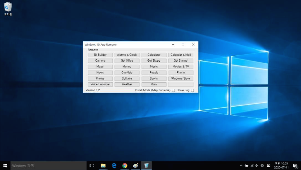Launch Microsoft Edge from the taskbar
Screen dimensions: 301x170
tap(114, 166)
